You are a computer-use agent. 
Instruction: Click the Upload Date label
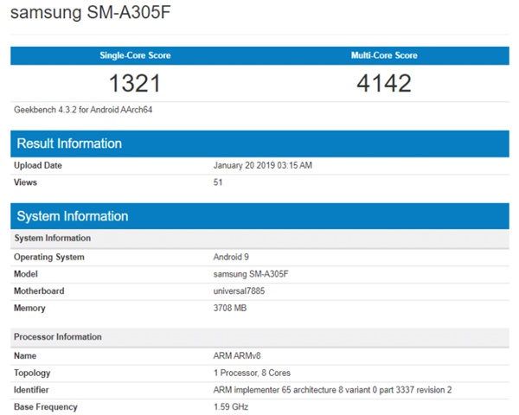38,165
